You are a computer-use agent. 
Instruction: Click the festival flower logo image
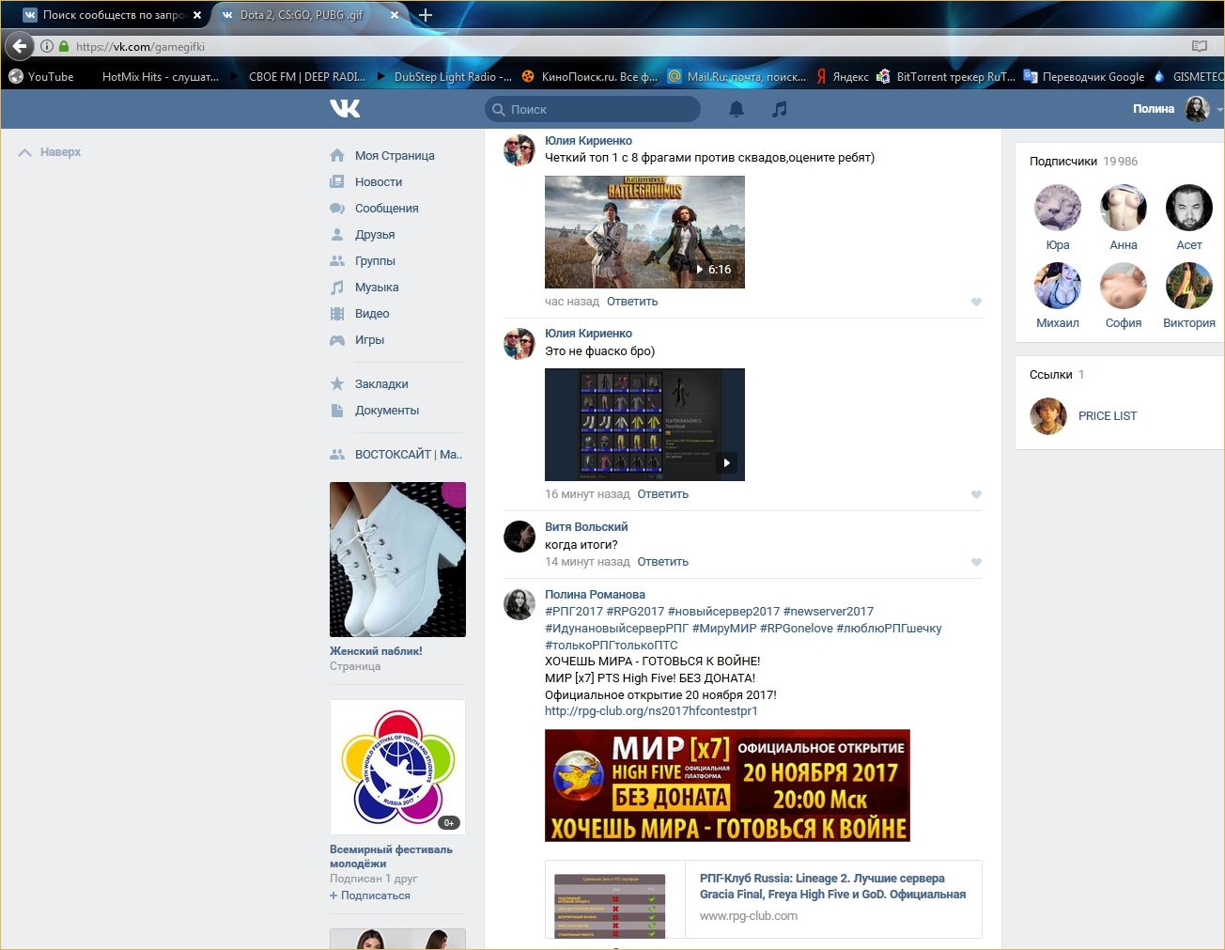tap(397, 768)
